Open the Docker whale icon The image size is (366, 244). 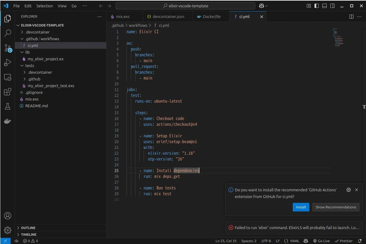(x=8, y=121)
